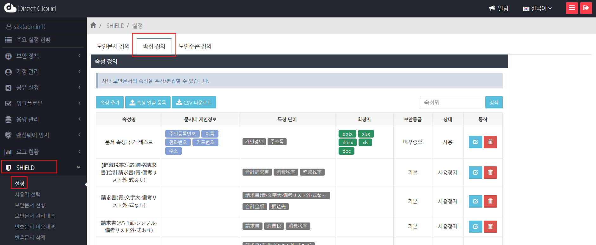The height and width of the screenshot is (245, 596).
Task: Open the 한국어 language dropdown
Action: coord(537,8)
